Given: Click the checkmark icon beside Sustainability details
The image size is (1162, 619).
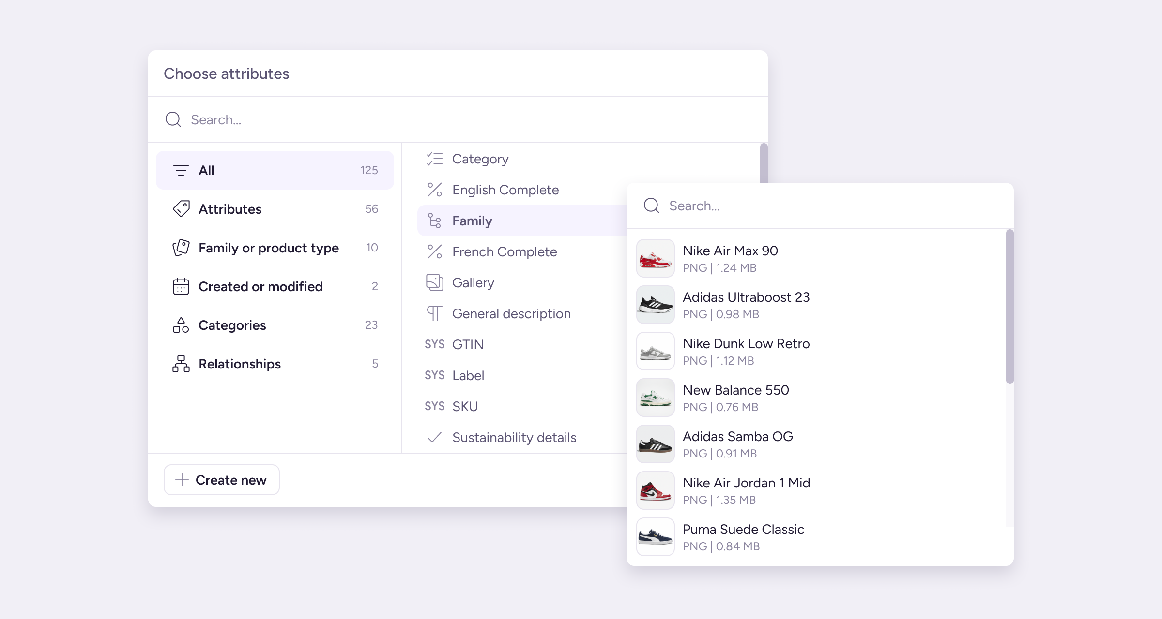Looking at the screenshot, I should pyautogui.click(x=435, y=437).
